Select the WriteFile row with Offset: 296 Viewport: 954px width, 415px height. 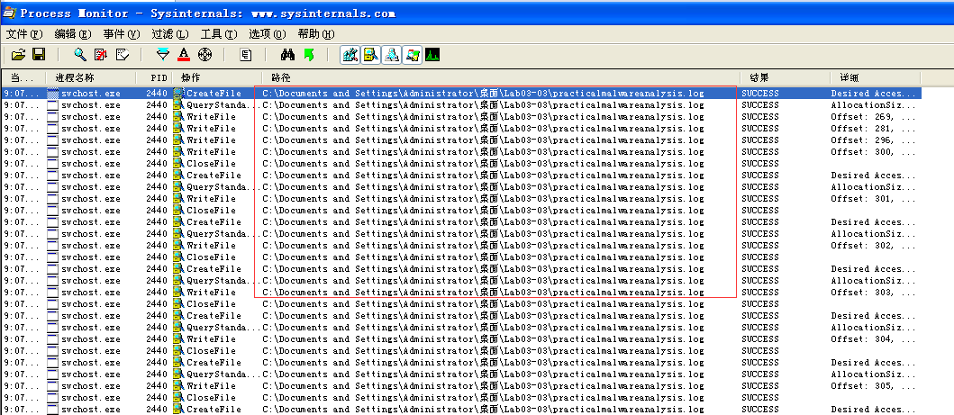[461, 140]
